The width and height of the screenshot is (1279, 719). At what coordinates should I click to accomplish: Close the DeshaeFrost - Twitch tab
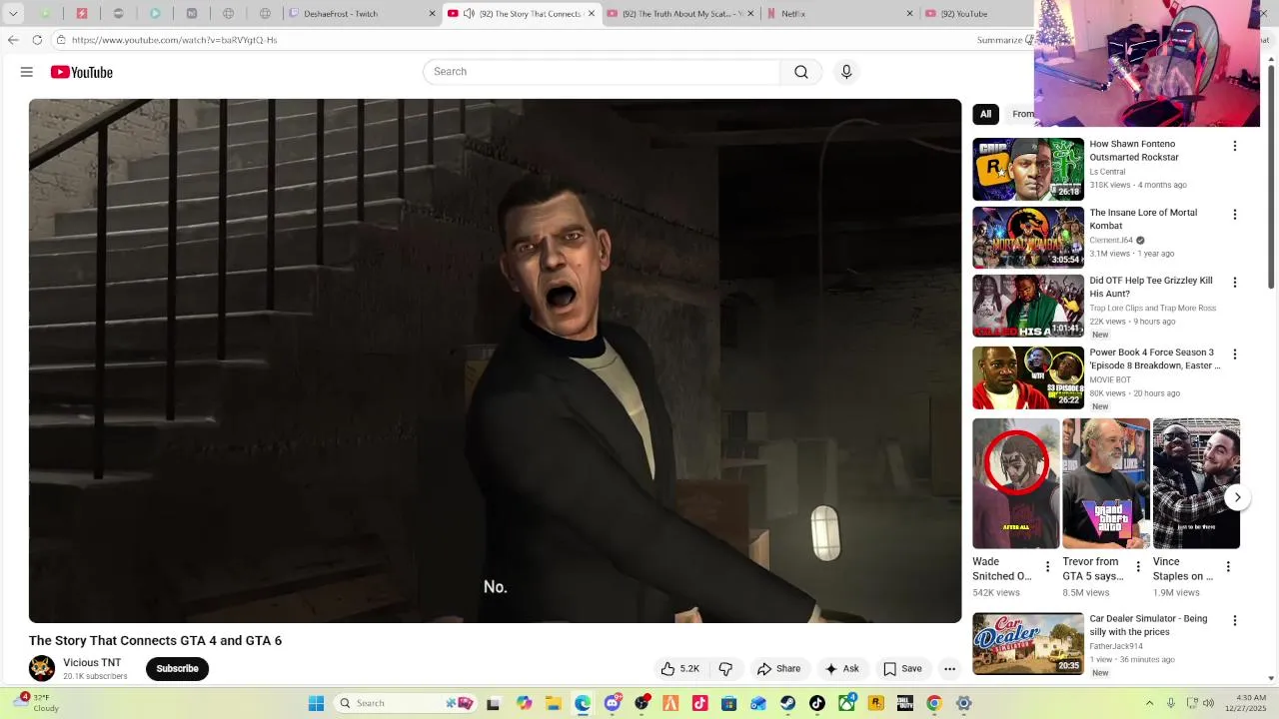433,14
